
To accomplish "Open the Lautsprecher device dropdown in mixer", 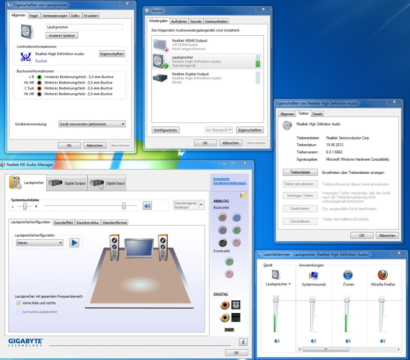I will (x=278, y=284).
